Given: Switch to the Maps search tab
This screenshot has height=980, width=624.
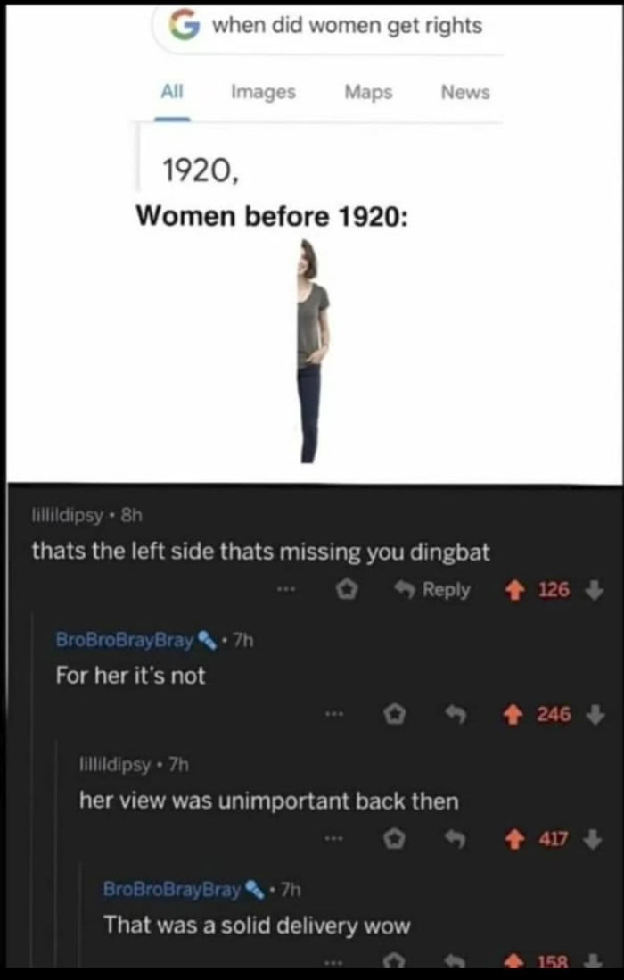Looking at the screenshot, I should pos(369,93).
